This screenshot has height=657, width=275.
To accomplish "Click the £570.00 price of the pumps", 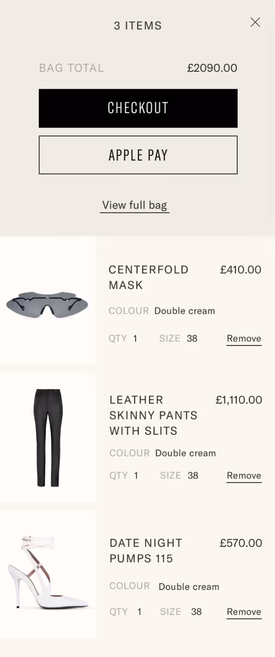I will click(241, 543).
